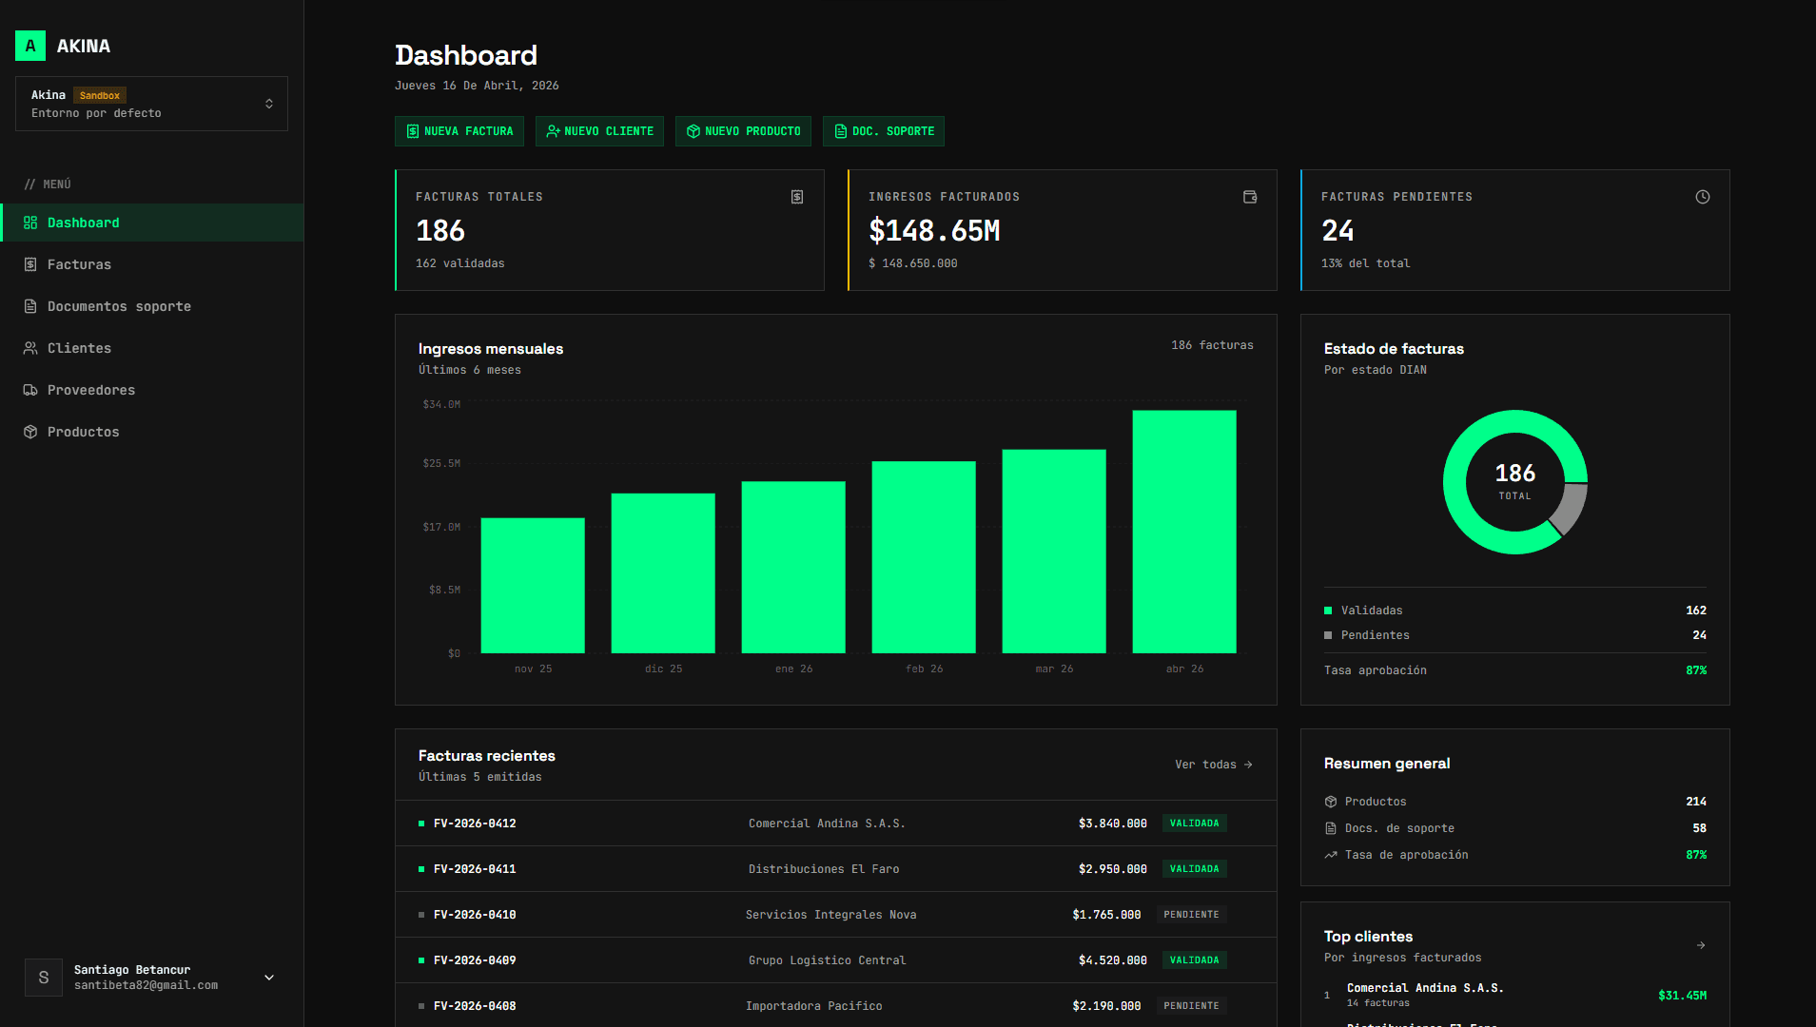Click the Nuevo Producto button's box icon
This screenshot has width=1816, height=1027.
pos(693,131)
